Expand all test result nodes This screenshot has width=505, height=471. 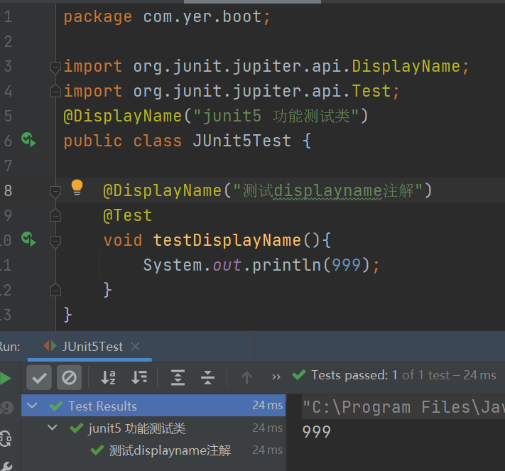point(178,377)
